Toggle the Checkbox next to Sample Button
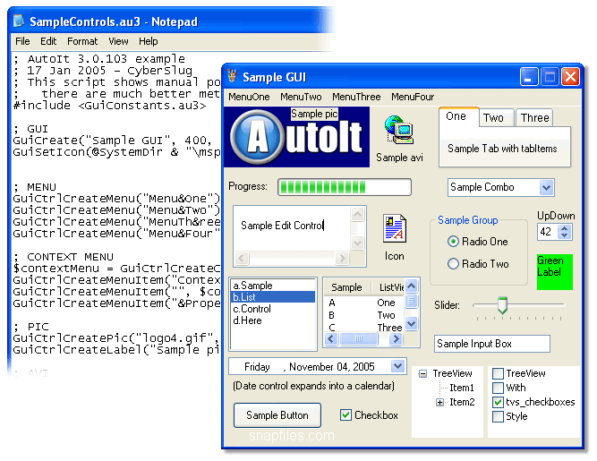Screen dimensions: 597x461 (345, 415)
